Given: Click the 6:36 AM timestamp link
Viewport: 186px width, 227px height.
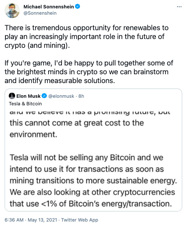Looking at the screenshot, I should (x=14, y=220).
